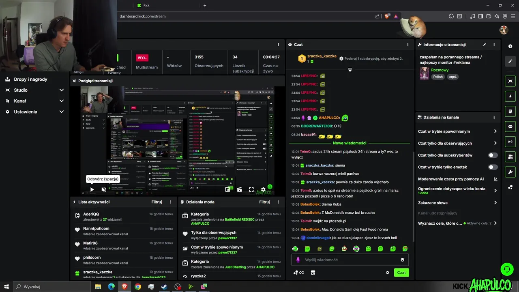
Task: Open Windows Start menu
Action: tap(6, 287)
